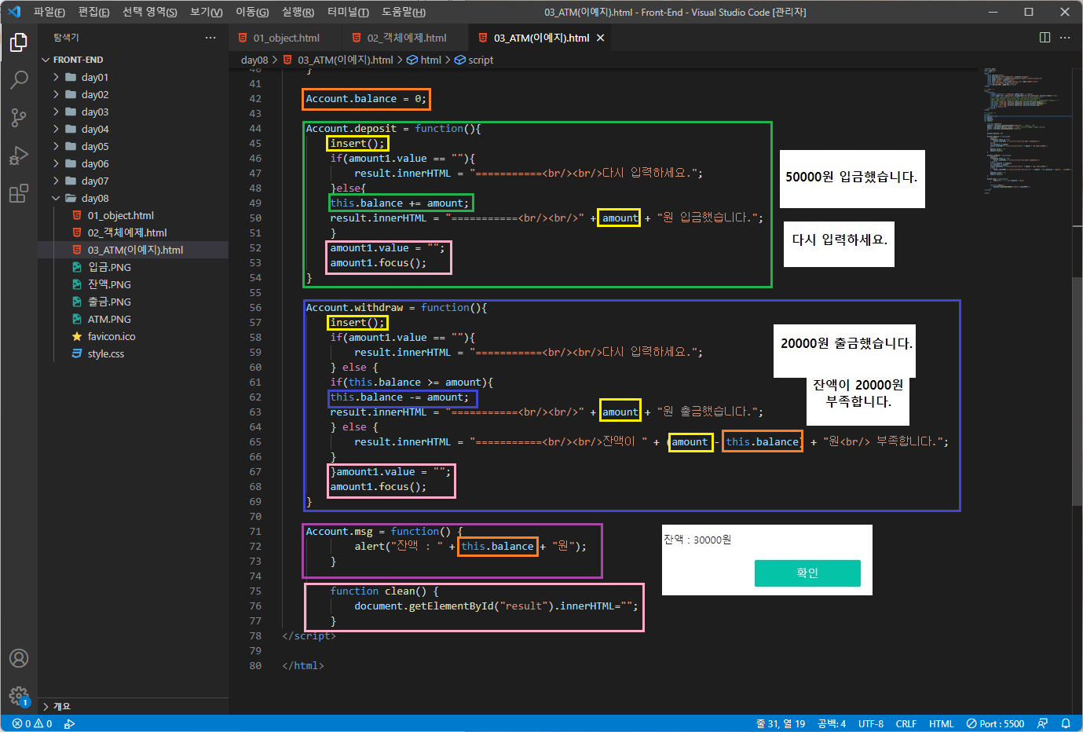The height and width of the screenshot is (732, 1083).
Task: Switch to the 01_object.html tab
Action: click(286, 38)
